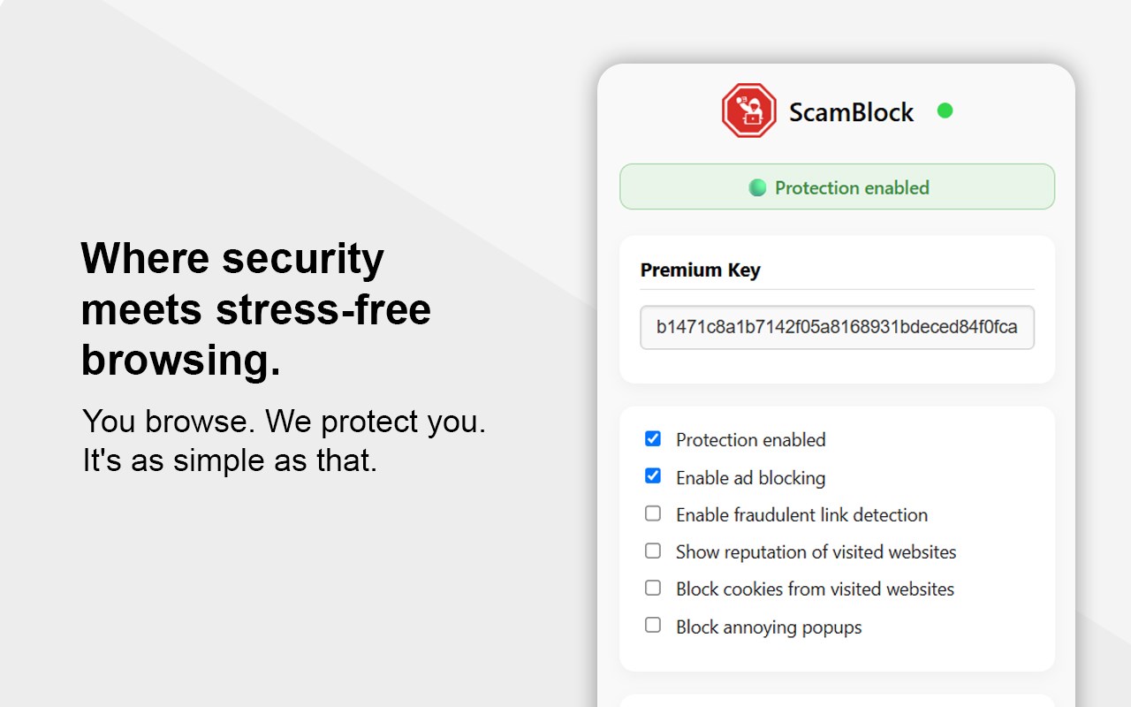
Task: Click the ScamBlock title text
Action: [851, 112]
